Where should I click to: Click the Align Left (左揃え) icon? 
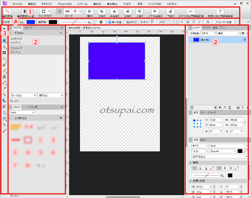coord(101,11)
